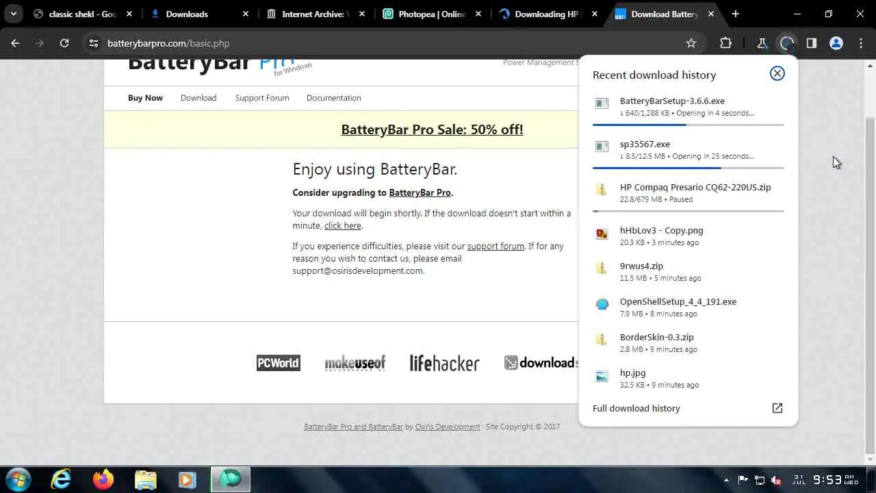Reload the batterybarpro page
The image size is (876, 493).
[64, 43]
